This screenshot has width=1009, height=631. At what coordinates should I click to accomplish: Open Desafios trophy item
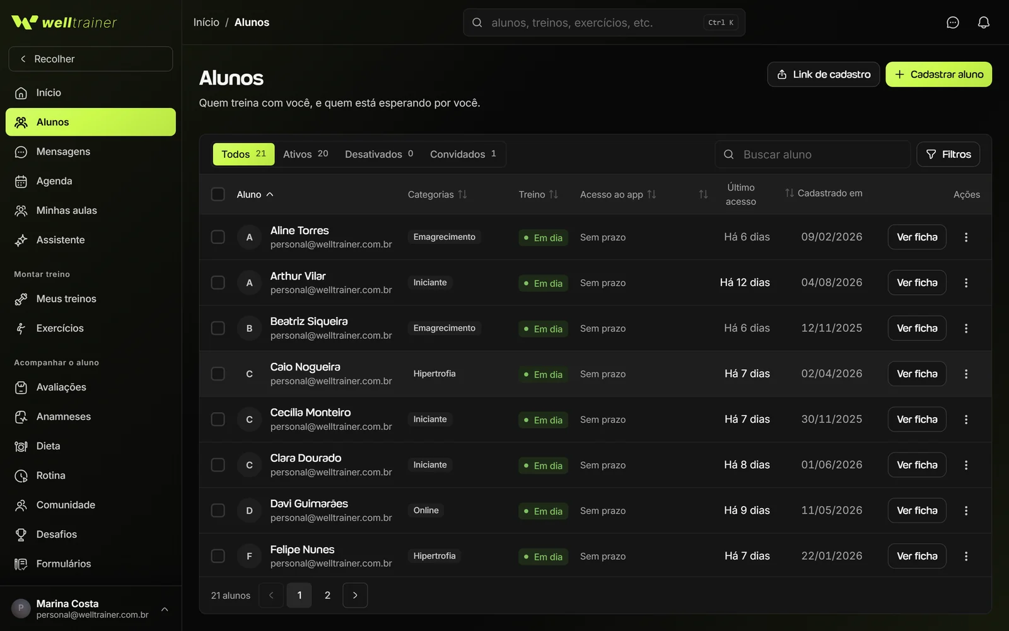(x=91, y=534)
